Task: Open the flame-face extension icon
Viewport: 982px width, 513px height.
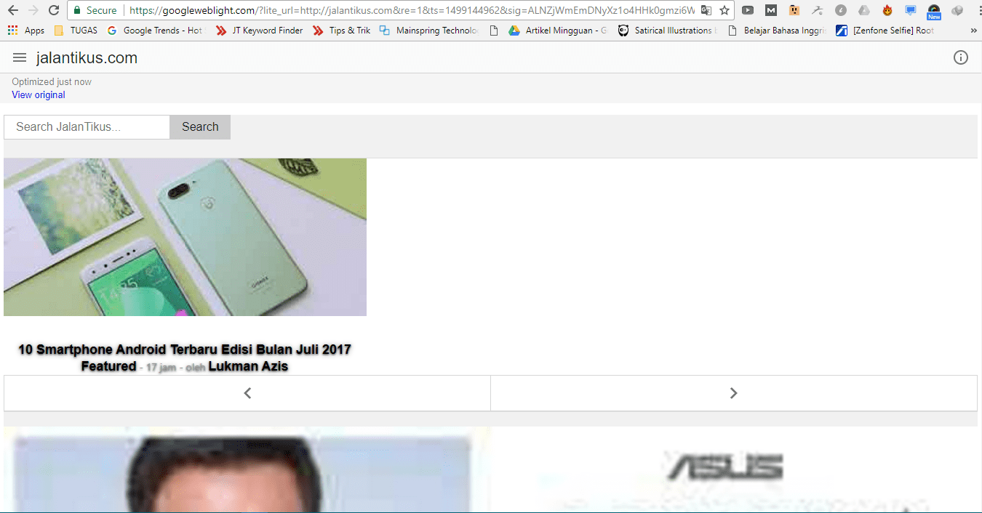Action: pyautogui.click(x=887, y=10)
